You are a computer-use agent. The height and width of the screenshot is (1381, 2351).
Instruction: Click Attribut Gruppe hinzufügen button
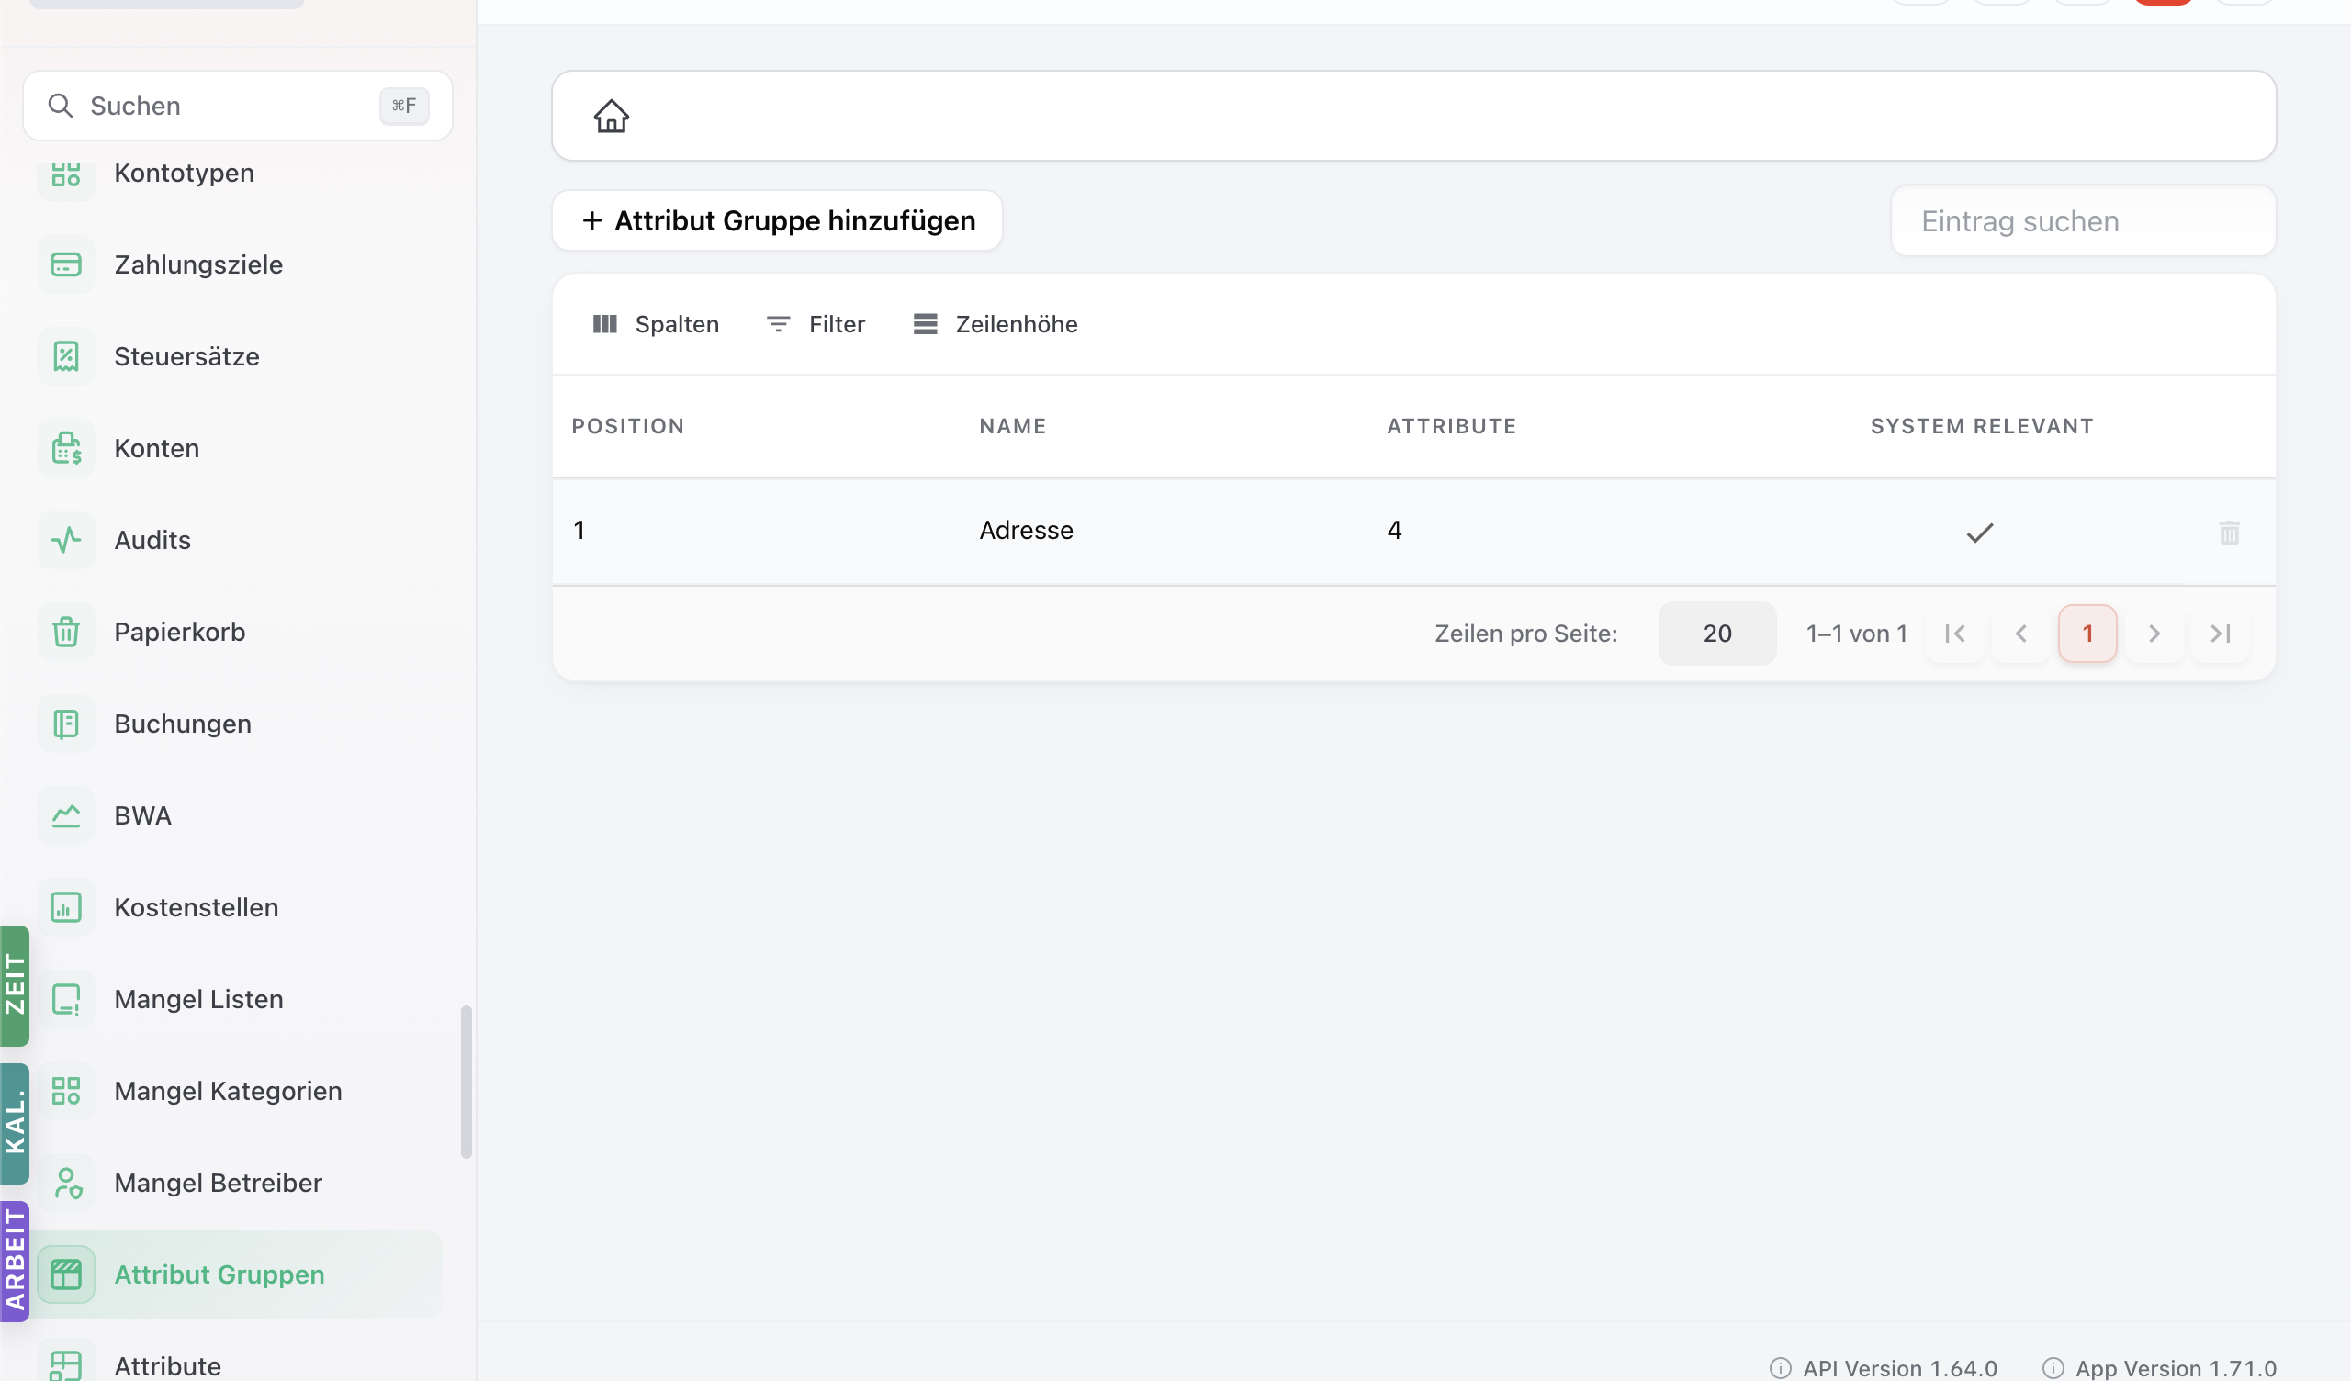pyautogui.click(x=777, y=221)
